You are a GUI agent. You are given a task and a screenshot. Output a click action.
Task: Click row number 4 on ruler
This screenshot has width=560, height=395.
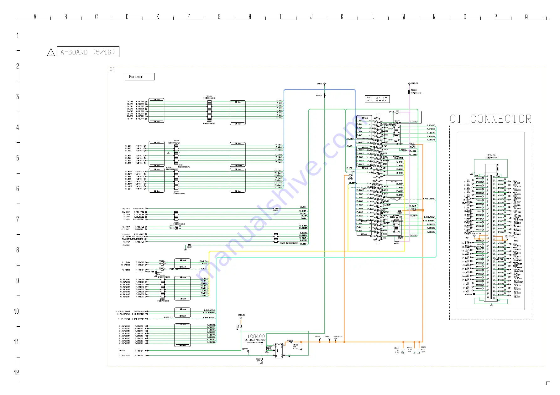tap(18, 127)
